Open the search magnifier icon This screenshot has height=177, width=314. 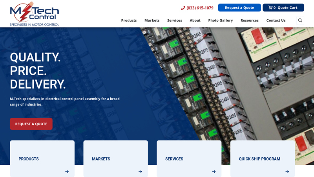pos(300,20)
